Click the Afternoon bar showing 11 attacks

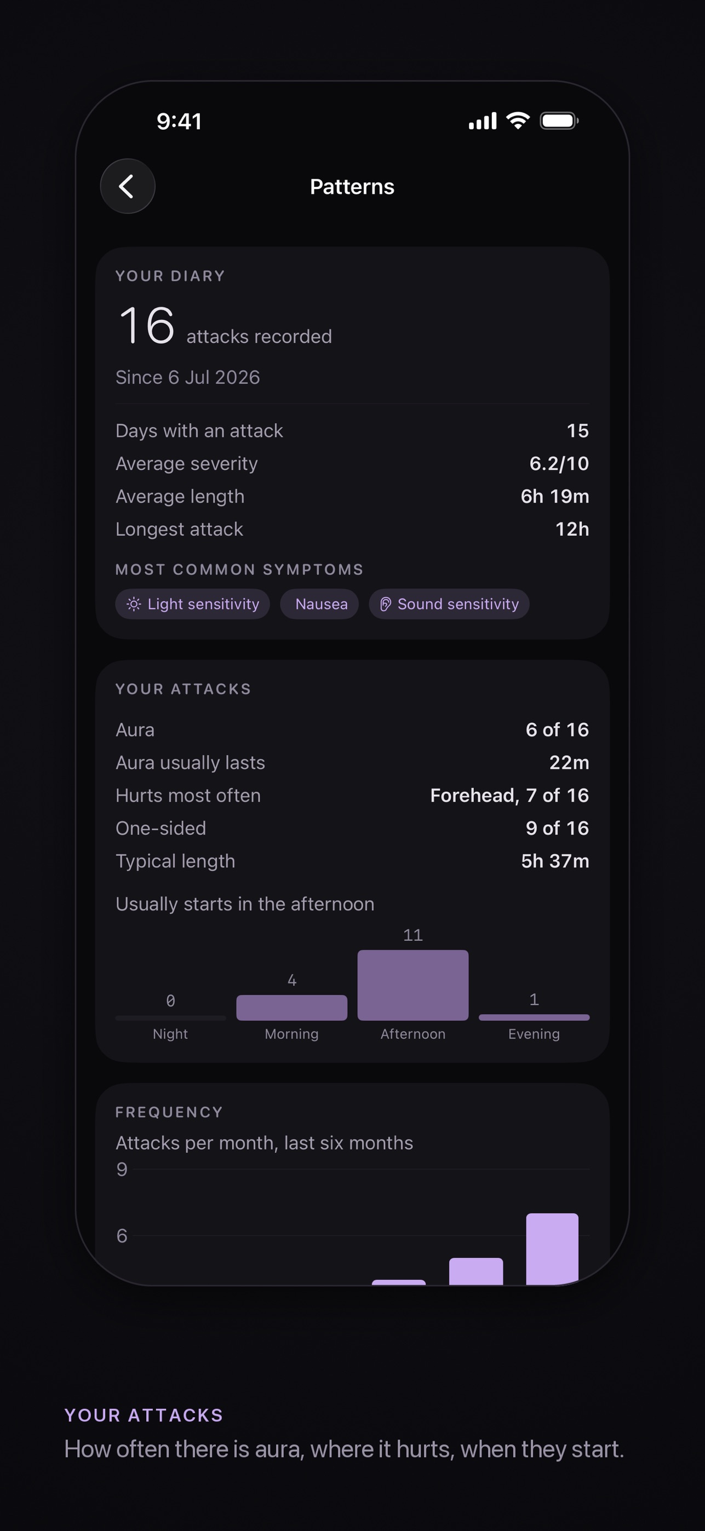pos(412,985)
